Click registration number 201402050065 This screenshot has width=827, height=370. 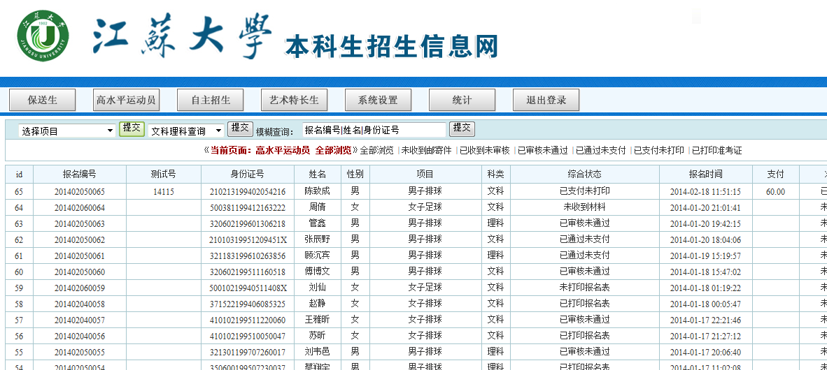pos(80,191)
